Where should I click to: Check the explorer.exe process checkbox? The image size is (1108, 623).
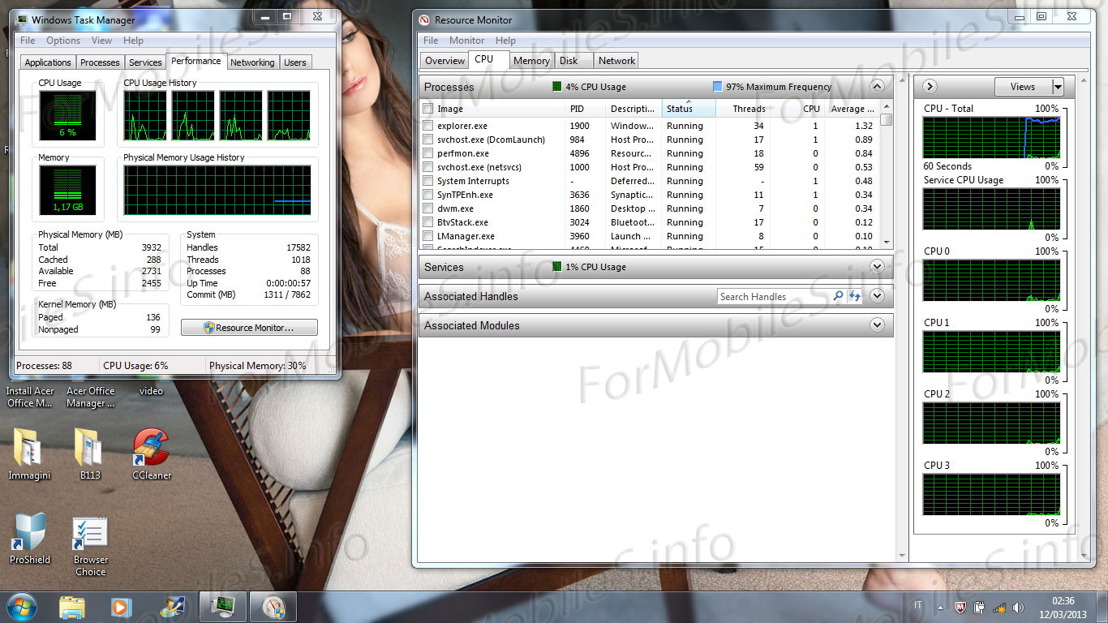[x=427, y=126]
